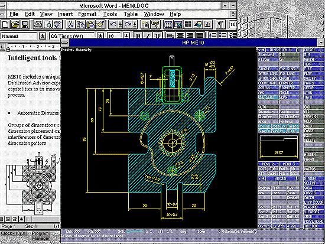Click the ANGLE dimension button

(x=289, y=92)
